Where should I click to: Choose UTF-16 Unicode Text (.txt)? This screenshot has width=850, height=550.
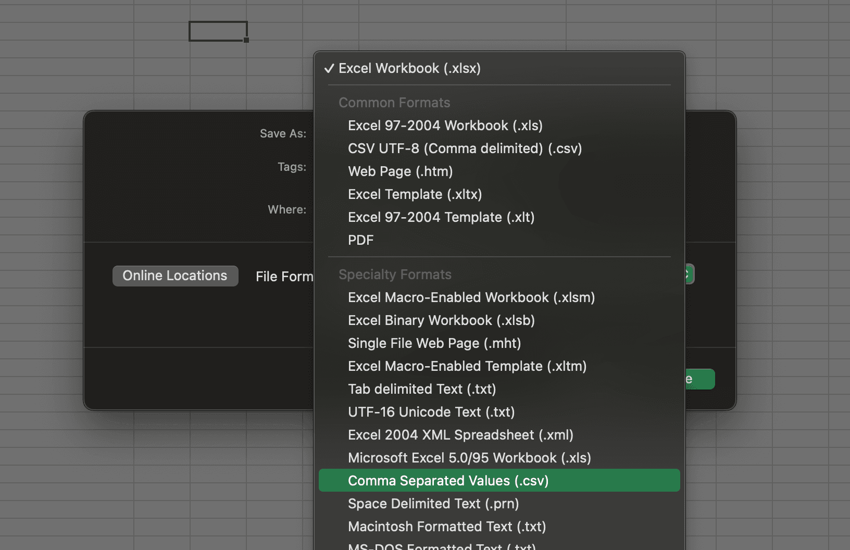499,412
